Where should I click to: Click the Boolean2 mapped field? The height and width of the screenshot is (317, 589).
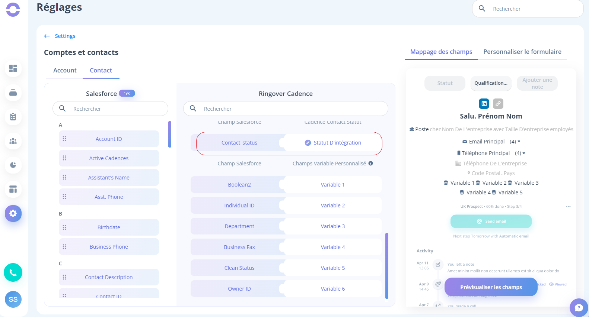pos(239,185)
